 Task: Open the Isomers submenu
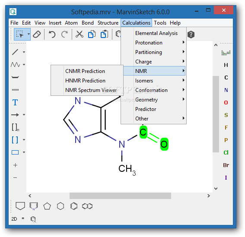[153, 81]
